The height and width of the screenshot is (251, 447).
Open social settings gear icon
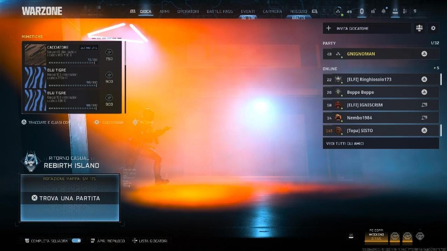click(433, 28)
